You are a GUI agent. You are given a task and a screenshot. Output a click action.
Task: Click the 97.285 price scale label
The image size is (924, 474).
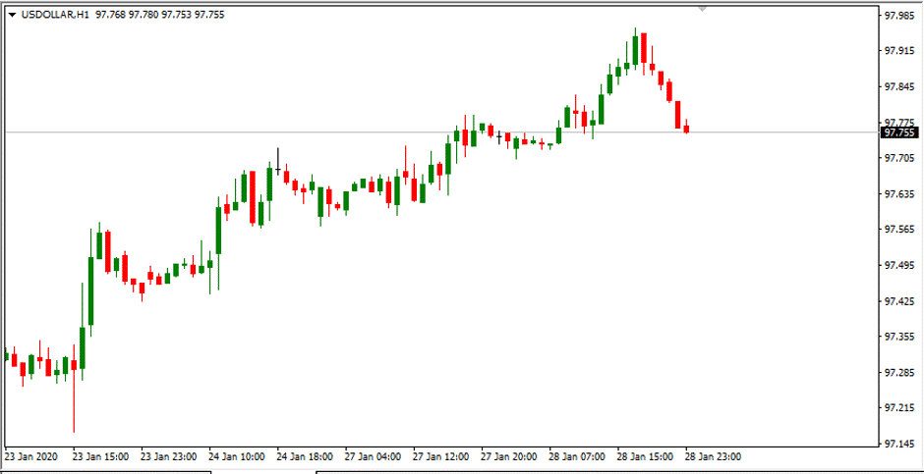point(899,373)
